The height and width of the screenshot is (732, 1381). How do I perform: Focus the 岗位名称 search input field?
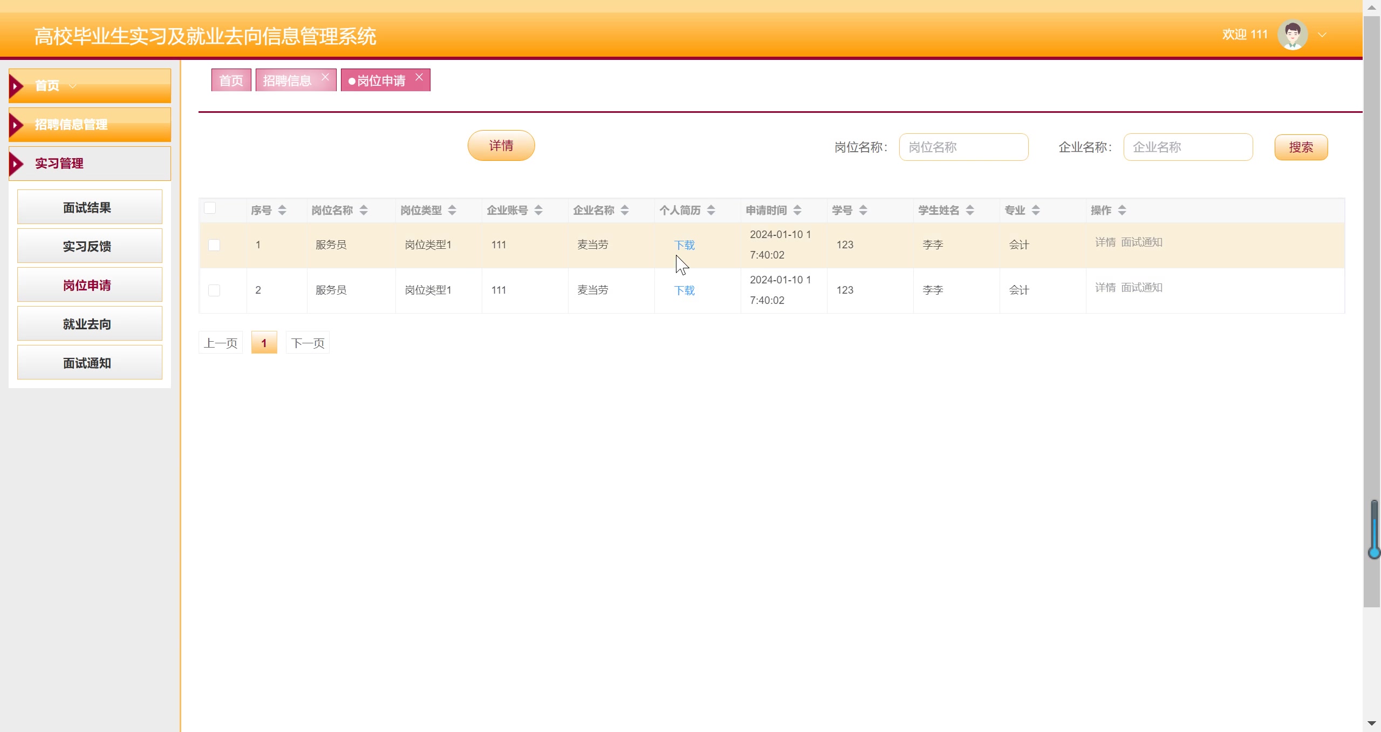click(963, 147)
